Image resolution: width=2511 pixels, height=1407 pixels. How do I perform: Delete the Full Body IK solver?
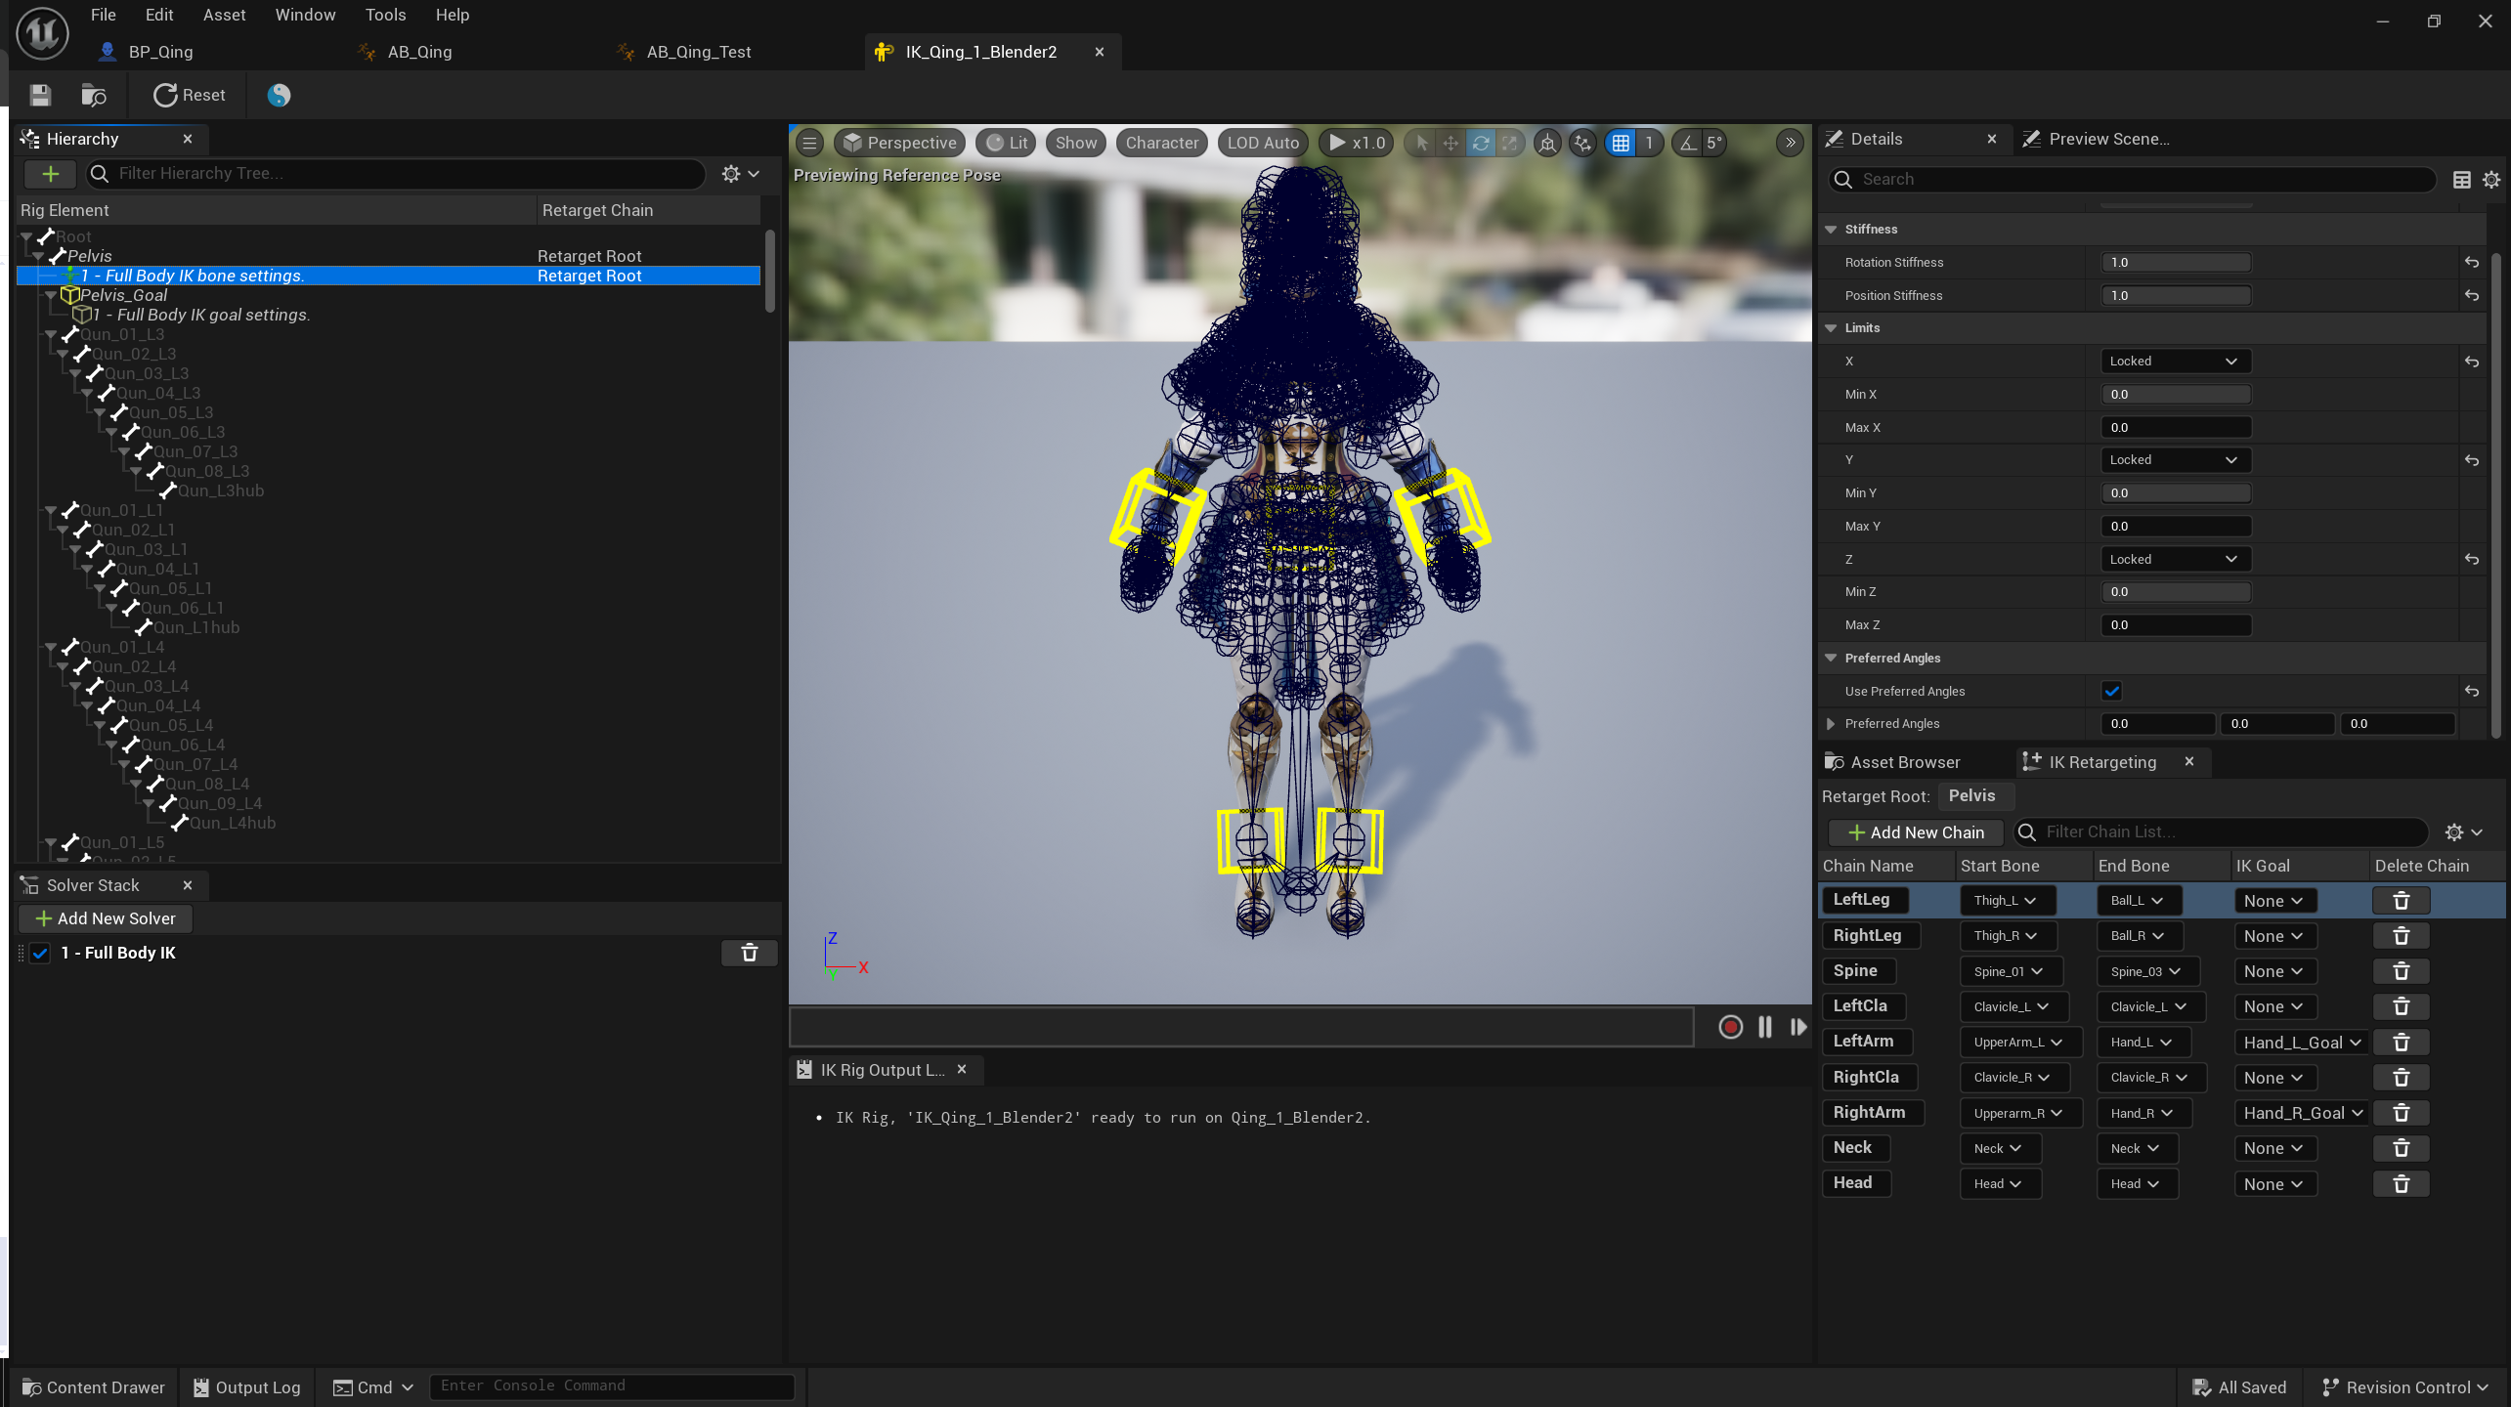[749, 953]
